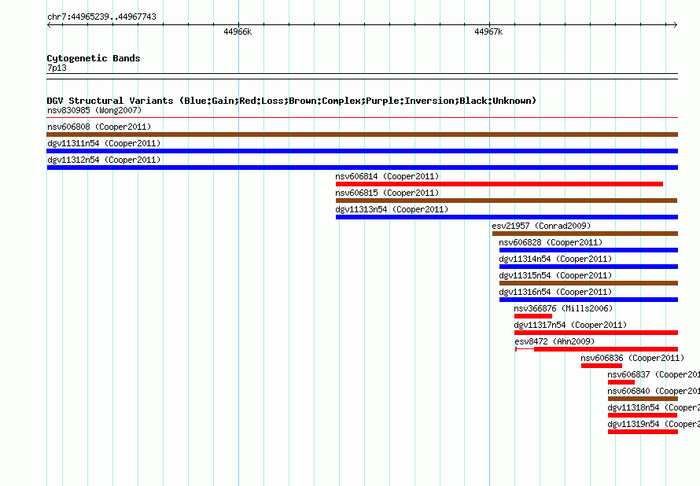
Task: Open nsv606828 (Cooper2011) variant label
Action: (x=551, y=242)
